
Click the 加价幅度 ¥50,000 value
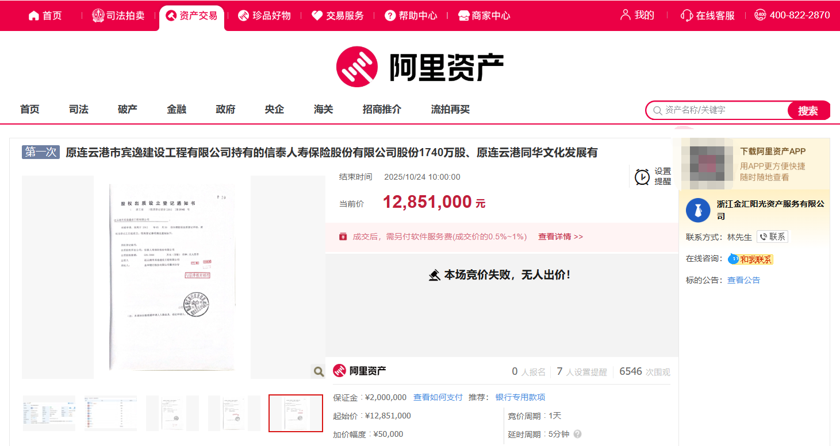(x=388, y=434)
